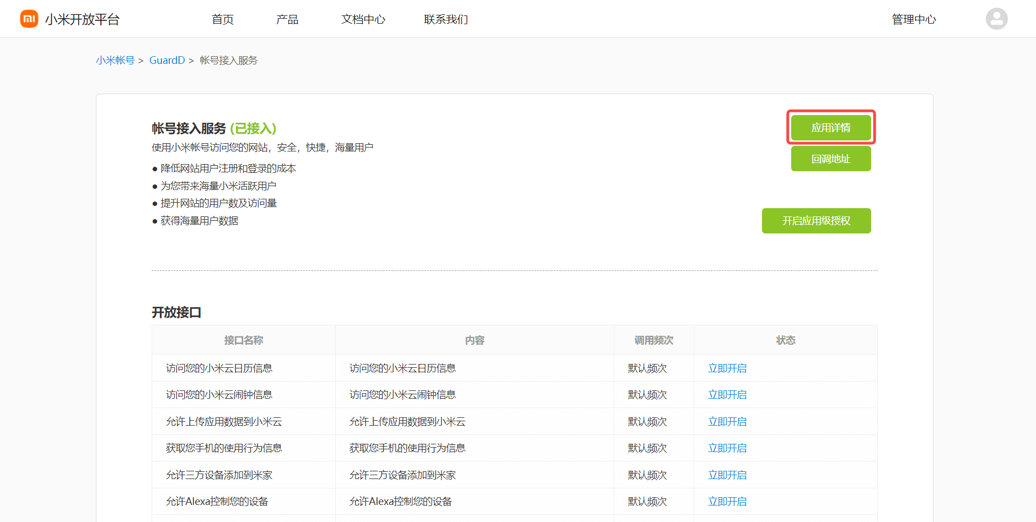The height and width of the screenshot is (522, 1036).
Task: Open the 回调地址 button
Action: 830,159
